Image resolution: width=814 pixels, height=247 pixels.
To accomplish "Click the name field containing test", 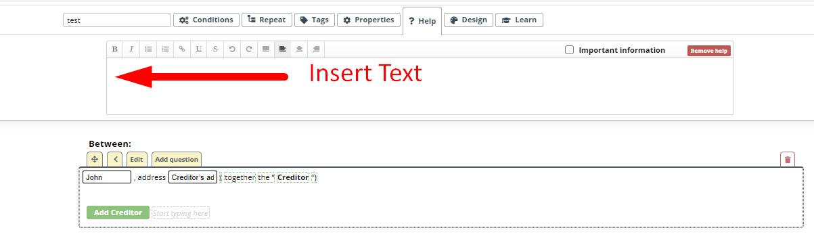I will click(x=117, y=20).
